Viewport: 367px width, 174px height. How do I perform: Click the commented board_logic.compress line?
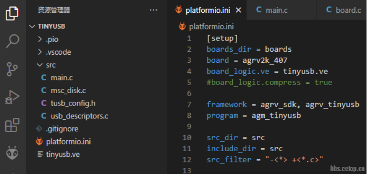tap(269, 83)
